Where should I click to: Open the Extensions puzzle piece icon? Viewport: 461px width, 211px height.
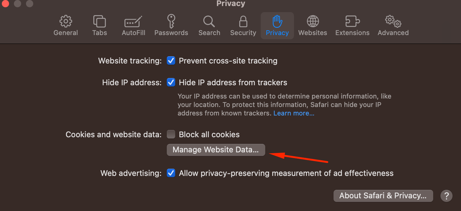click(x=352, y=21)
